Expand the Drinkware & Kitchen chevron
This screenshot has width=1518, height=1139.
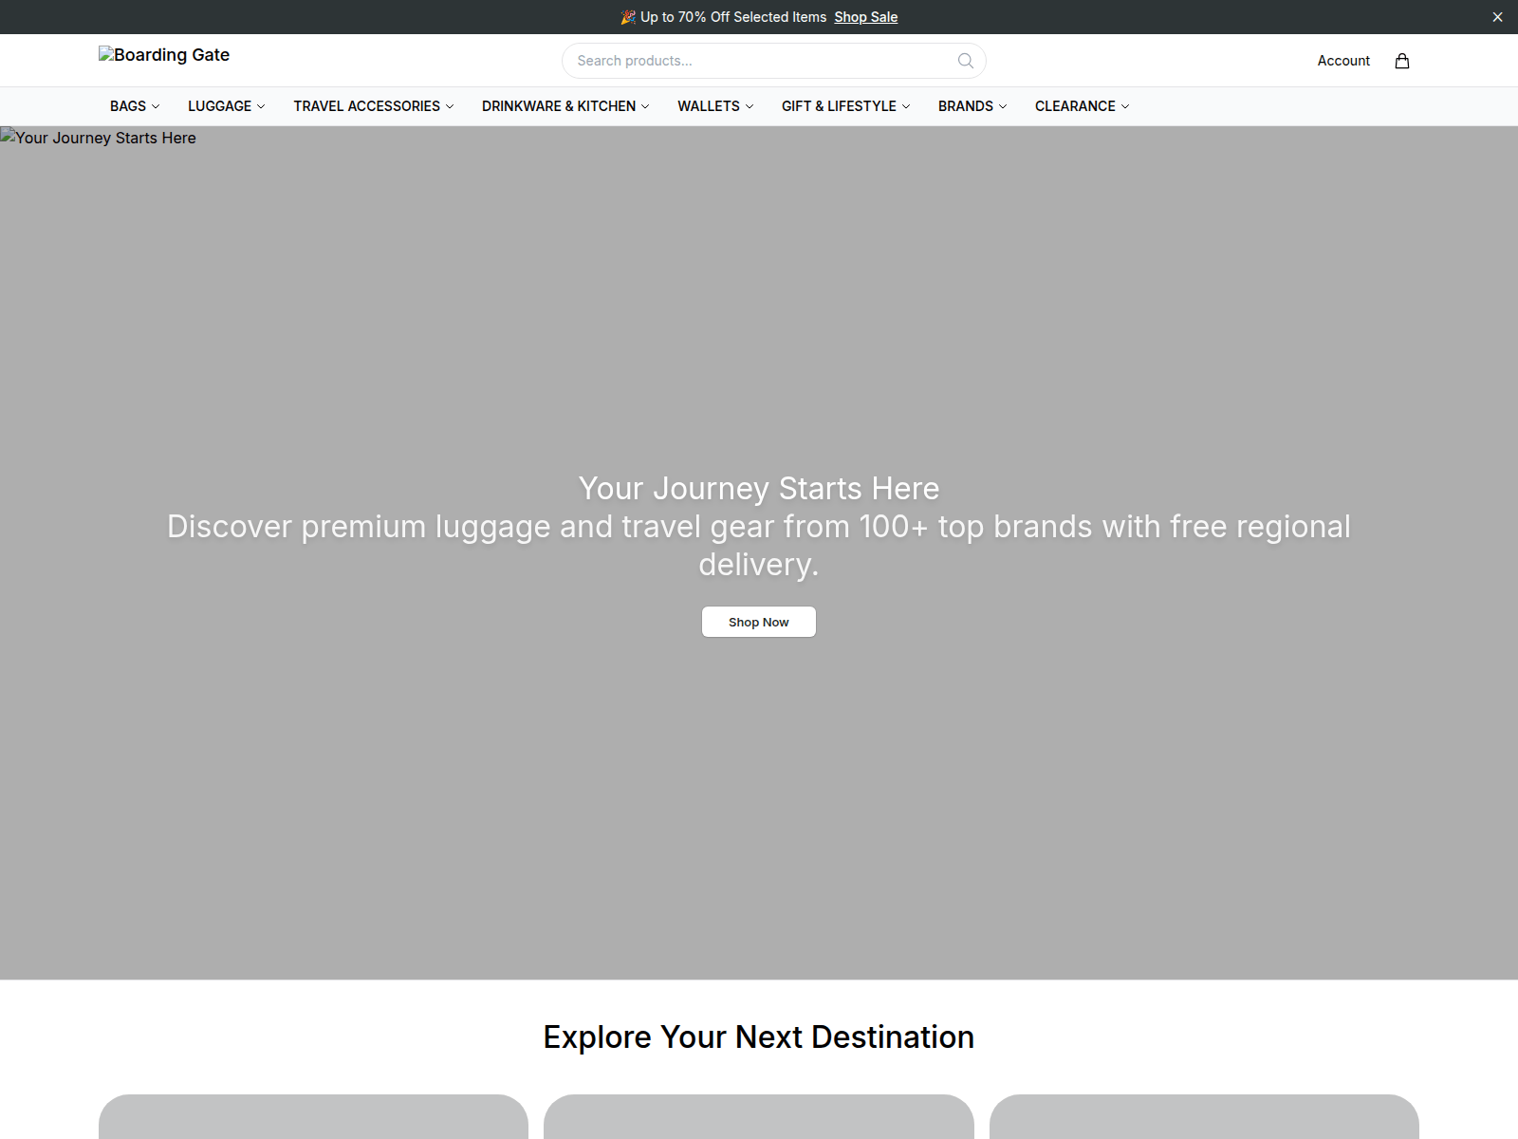click(645, 106)
